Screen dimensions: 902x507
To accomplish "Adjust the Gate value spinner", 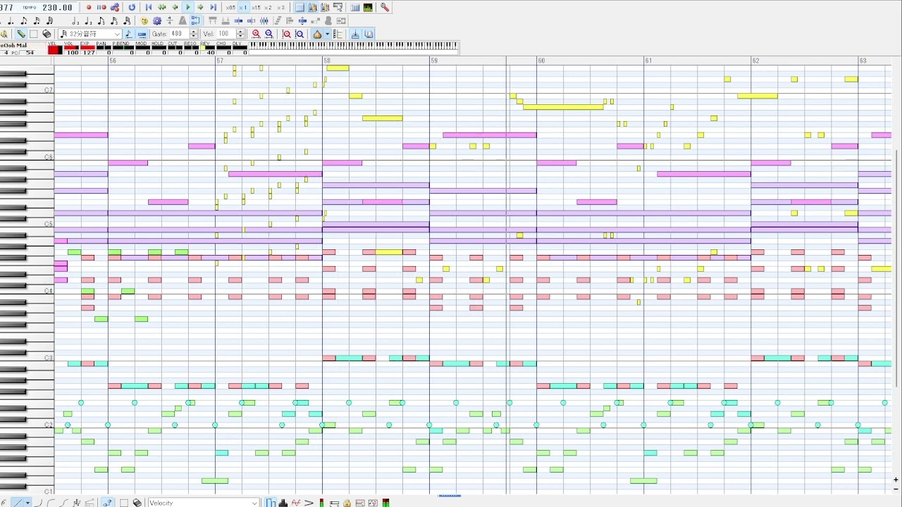I will click(x=194, y=34).
